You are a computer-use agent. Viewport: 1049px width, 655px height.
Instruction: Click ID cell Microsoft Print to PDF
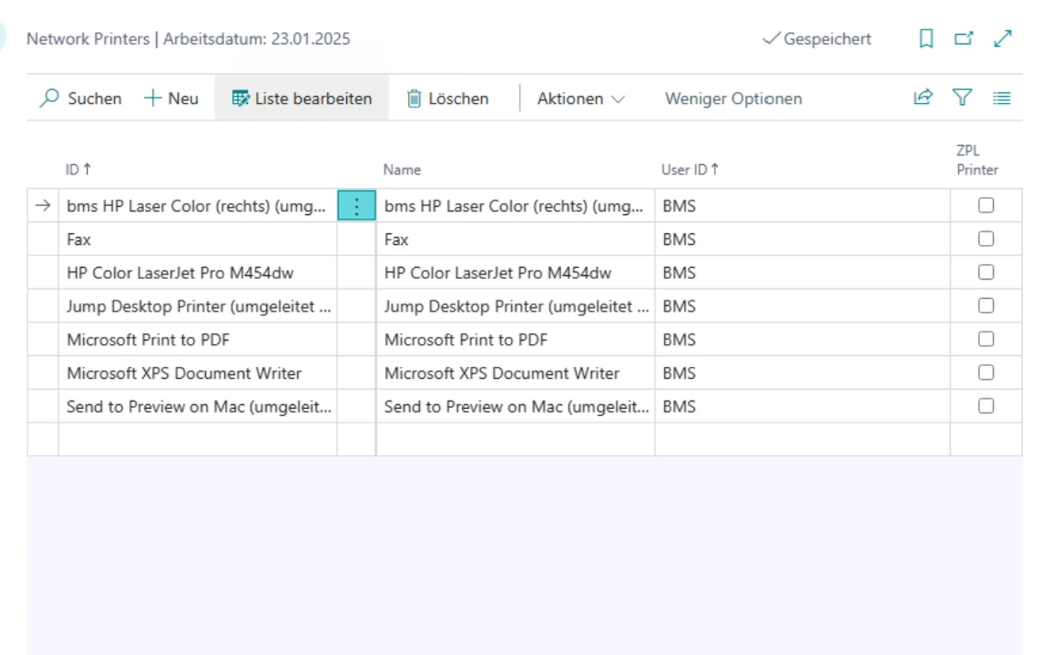pos(198,339)
